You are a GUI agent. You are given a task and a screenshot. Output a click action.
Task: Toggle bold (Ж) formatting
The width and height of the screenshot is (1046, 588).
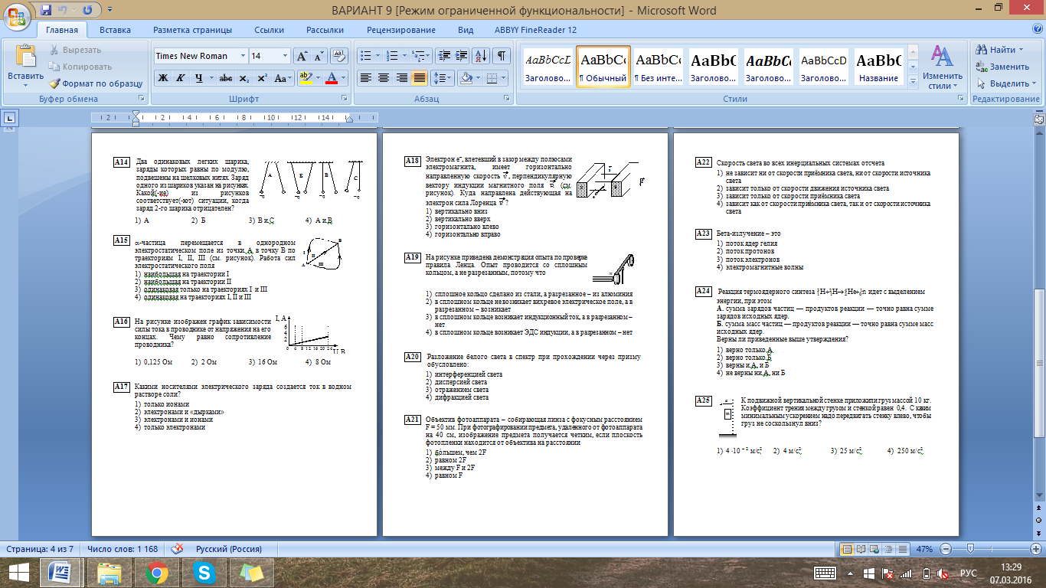pyautogui.click(x=162, y=78)
